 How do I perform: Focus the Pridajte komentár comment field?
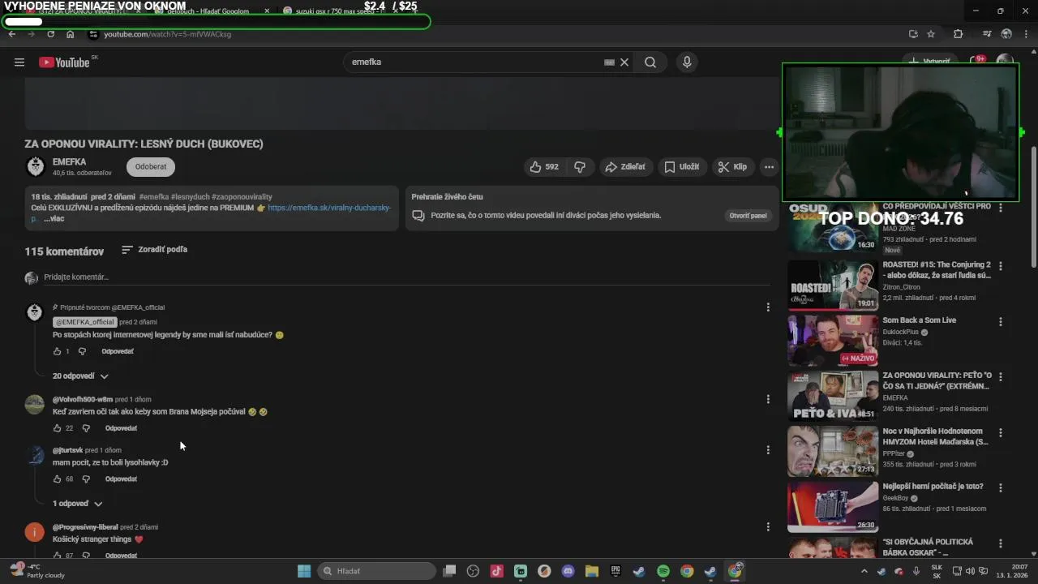coord(407,277)
